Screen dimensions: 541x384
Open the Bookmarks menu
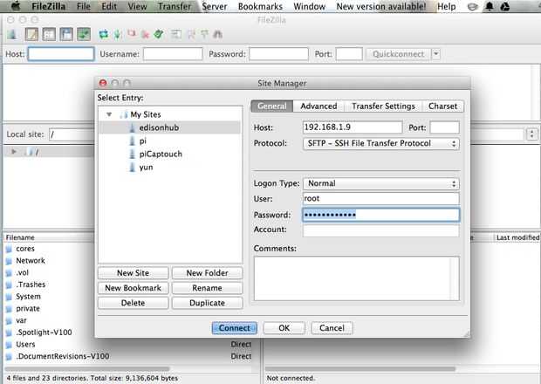[260, 6]
